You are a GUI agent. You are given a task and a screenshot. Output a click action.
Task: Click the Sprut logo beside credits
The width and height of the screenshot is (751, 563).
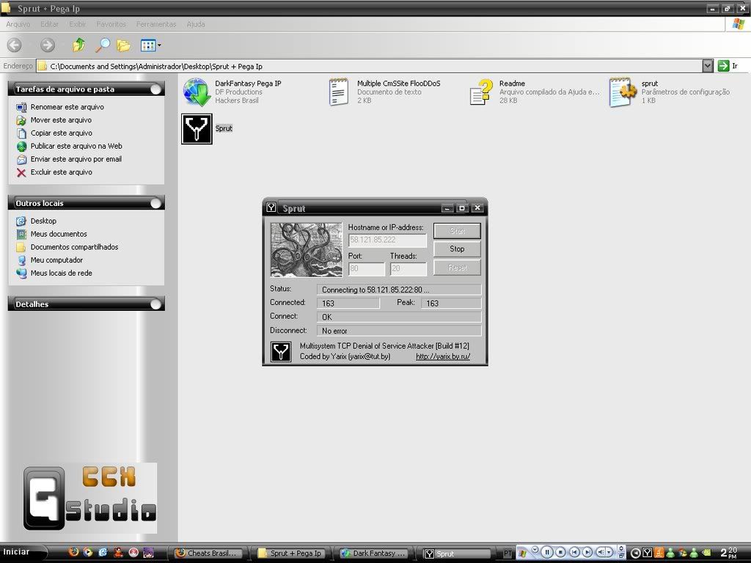[281, 352]
